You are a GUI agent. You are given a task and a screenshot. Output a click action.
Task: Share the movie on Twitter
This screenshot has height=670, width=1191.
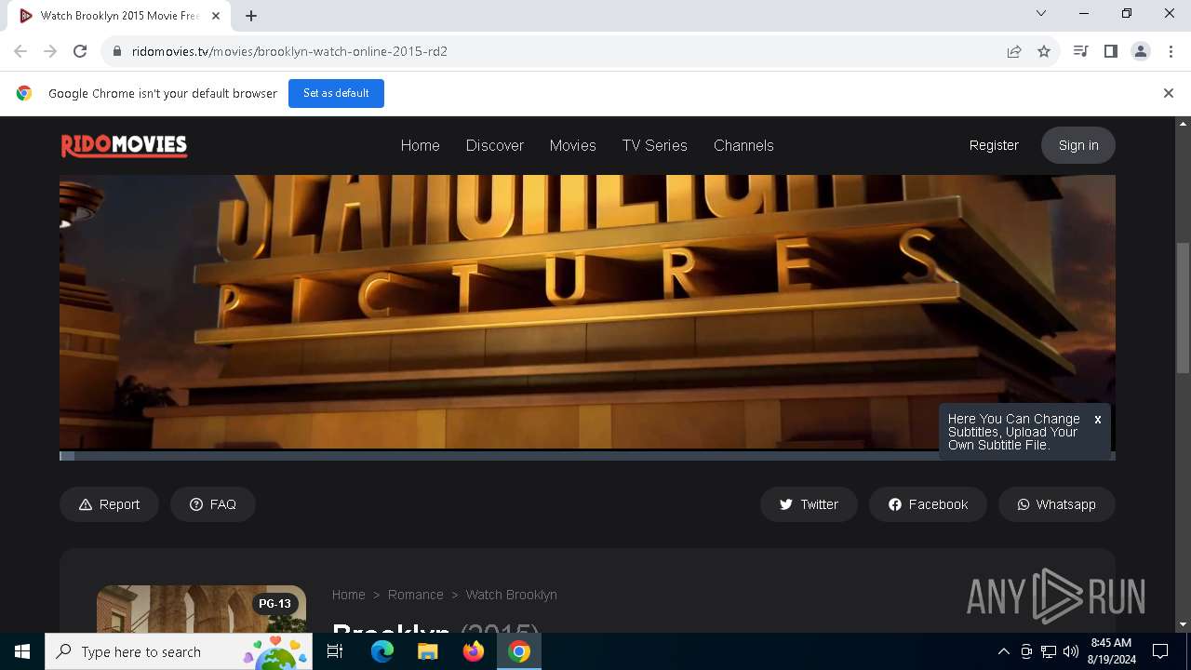click(x=809, y=504)
